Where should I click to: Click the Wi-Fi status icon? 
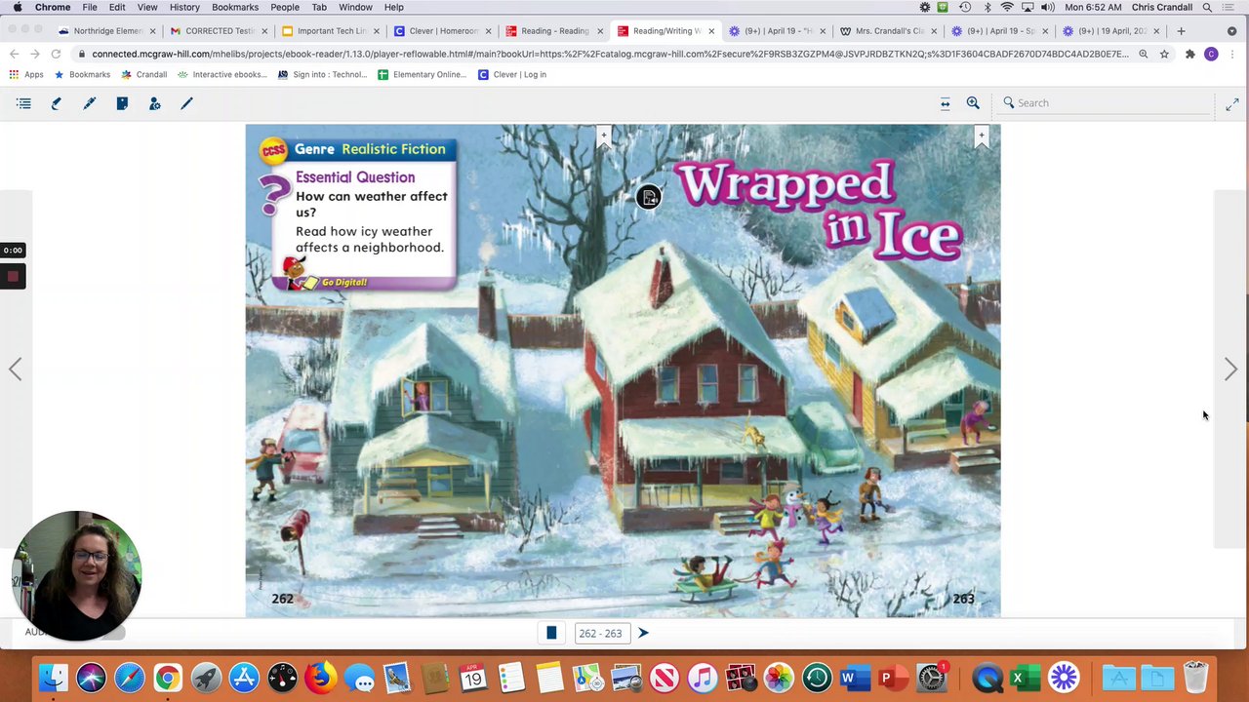pyautogui.click(x=1007, y=7)
